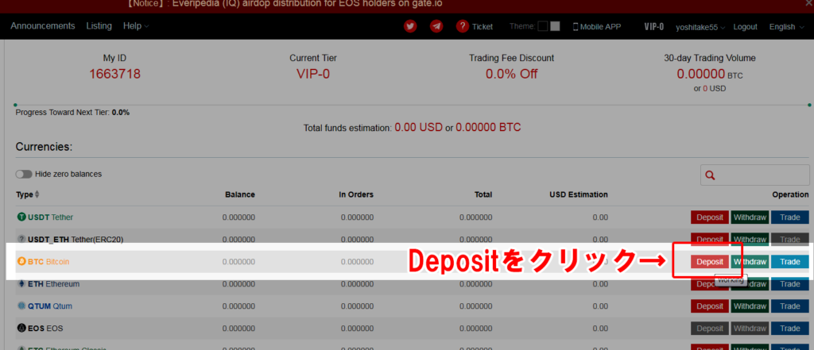Click the Ethereum diamond icon
The width and height of the screenshot is (814, 350).
pos(21,284)
